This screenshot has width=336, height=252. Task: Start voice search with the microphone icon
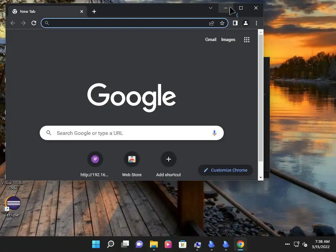[214, 133]
